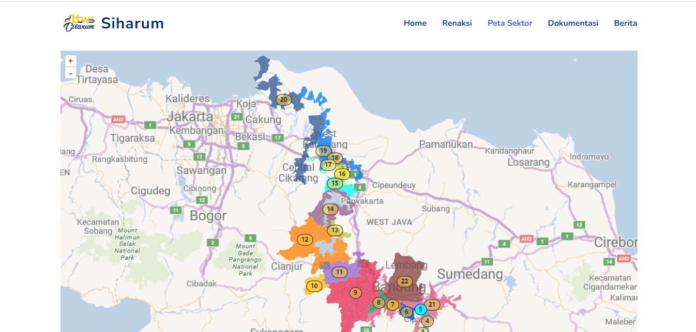Image resolution: width=696 pixels, height=332 pixels.
Task: Open the Peta Sektor menu item
Action: pyautogui.click(x=509, y=23)
